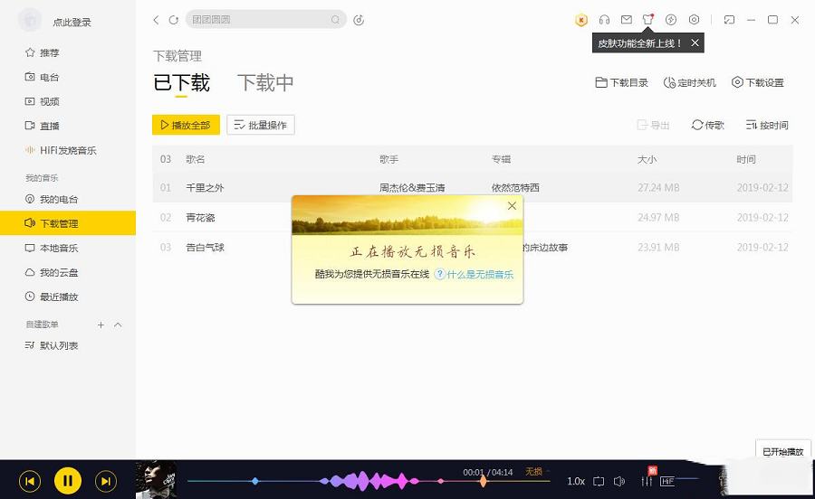Select the song 告白气球

click(205, 248)
